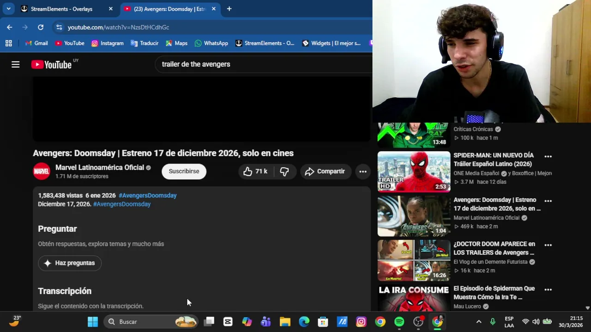Open the YouTube bookmark
This screenshot has height=332, width=591.
70,43
